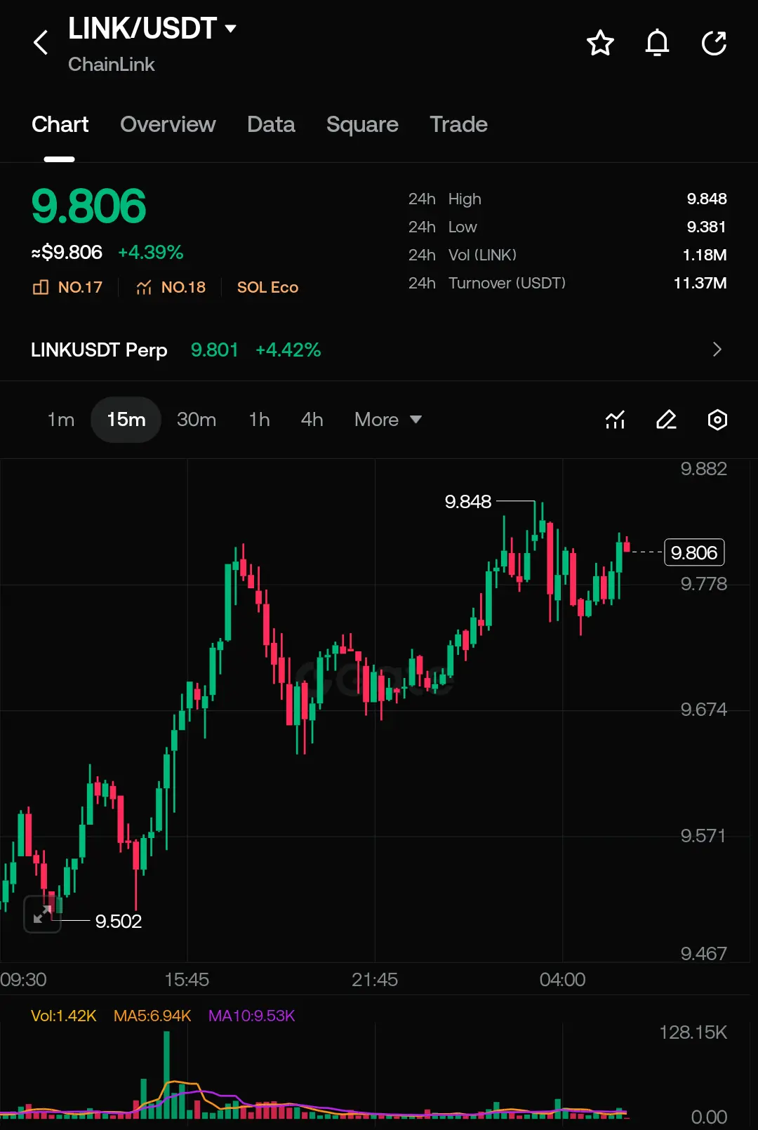Tap the MA5:6.94K indicator label
Viewport: 758px width, 1130px height.
[x=152, y=1016]
